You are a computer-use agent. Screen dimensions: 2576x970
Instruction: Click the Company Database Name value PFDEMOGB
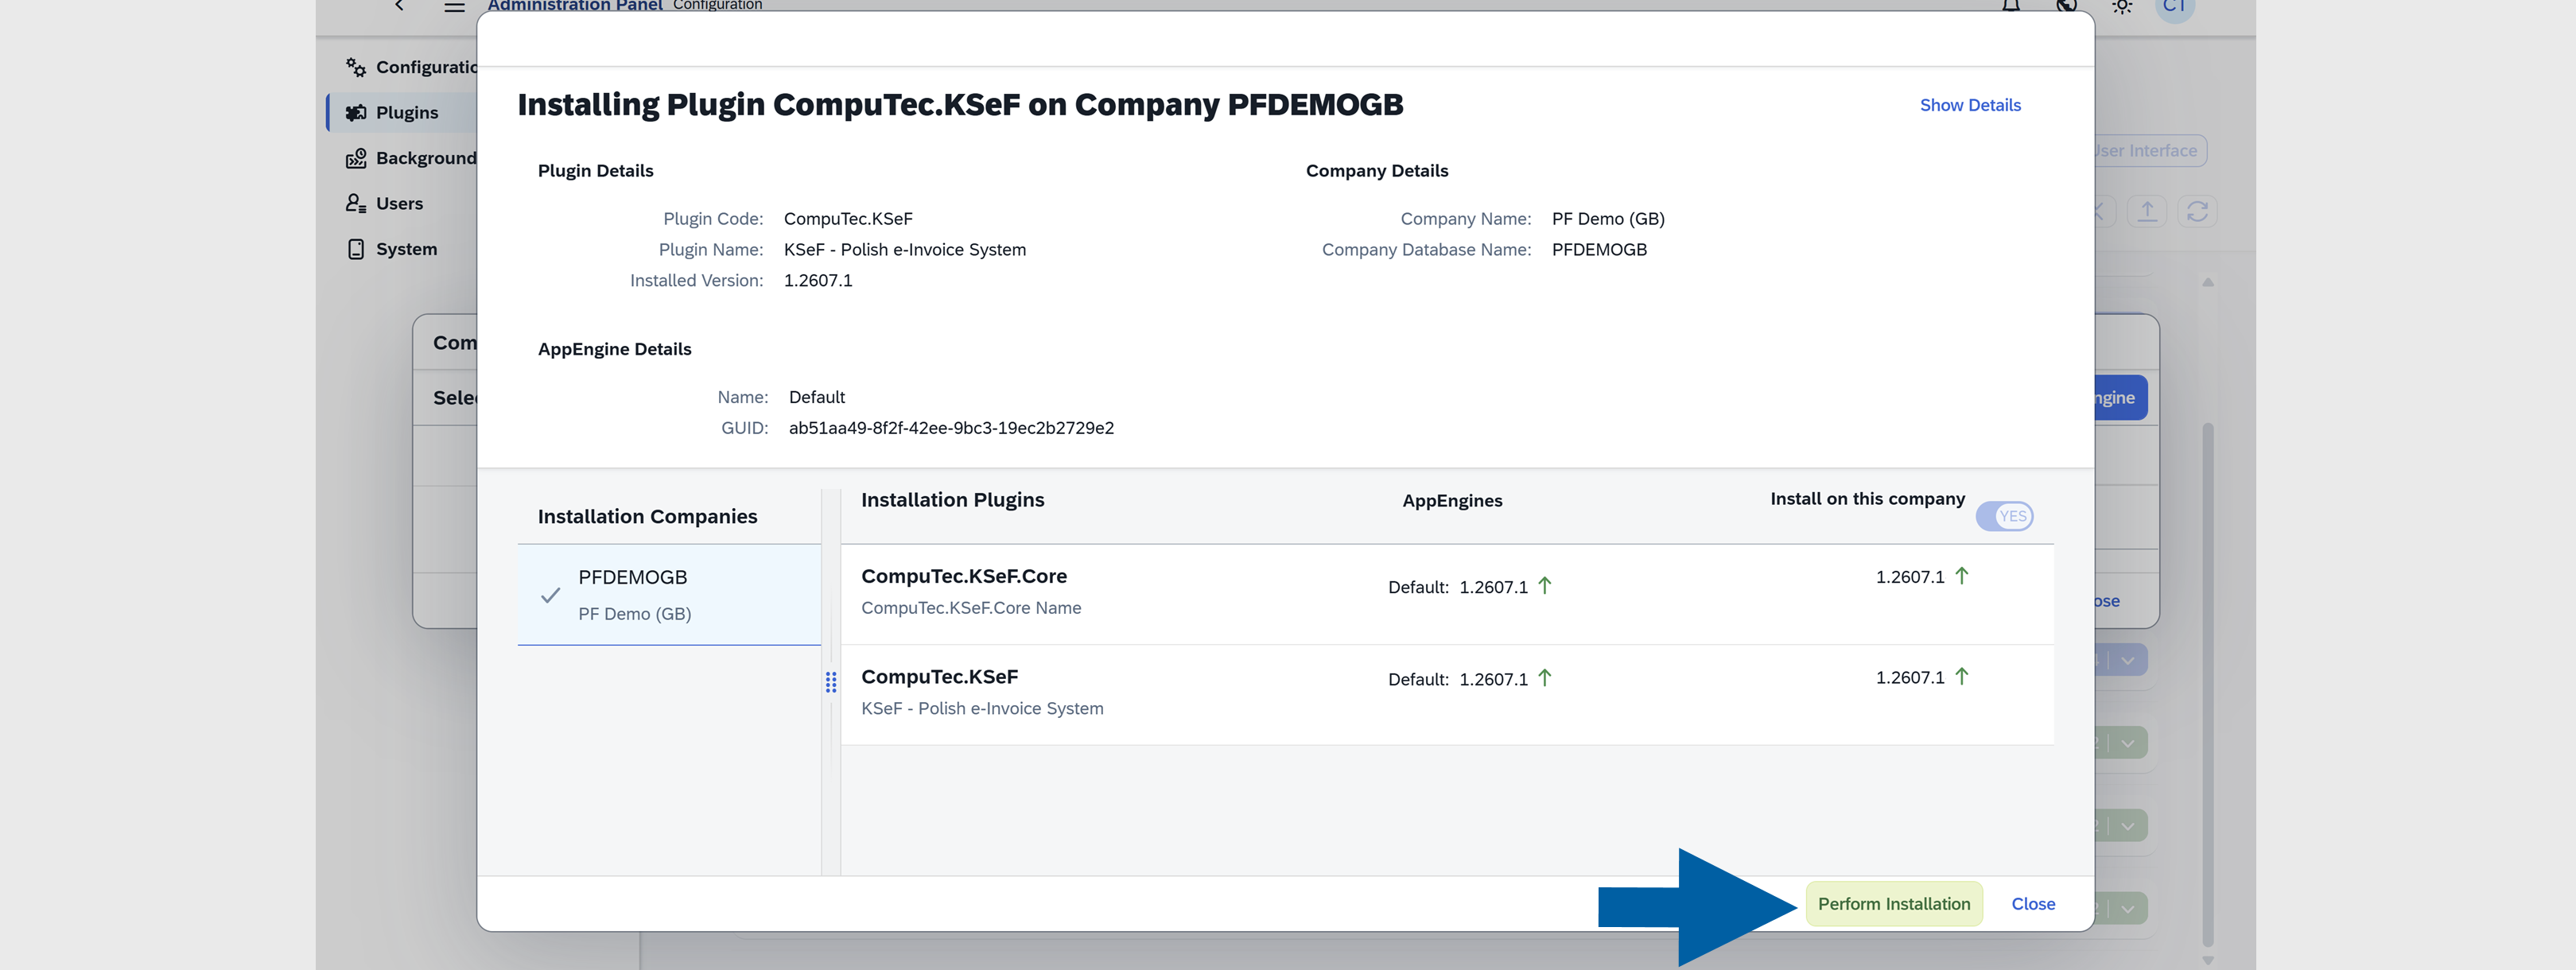click(1599, 250)
